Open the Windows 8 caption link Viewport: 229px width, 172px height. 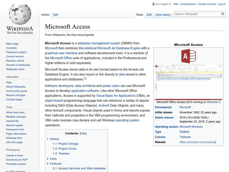coord(214,102)
